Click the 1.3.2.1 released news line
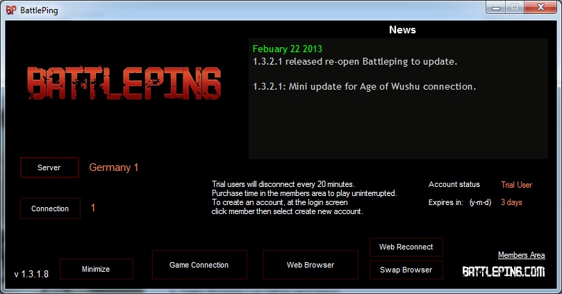The image size is (562, 294). [x=355, y=62]
